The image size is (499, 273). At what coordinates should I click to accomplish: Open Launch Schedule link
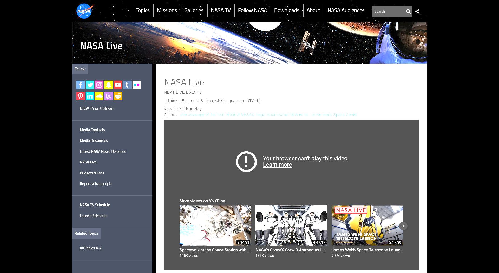tap(94, 216)
